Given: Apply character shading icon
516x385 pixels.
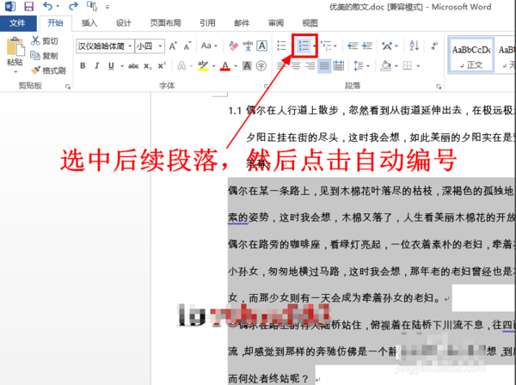Looking at the screenshot, I should tap(247, 66).
